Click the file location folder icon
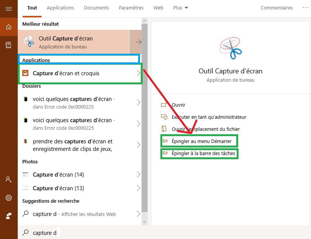Screen dimensions: 311x239 click(x=164, y=129)
